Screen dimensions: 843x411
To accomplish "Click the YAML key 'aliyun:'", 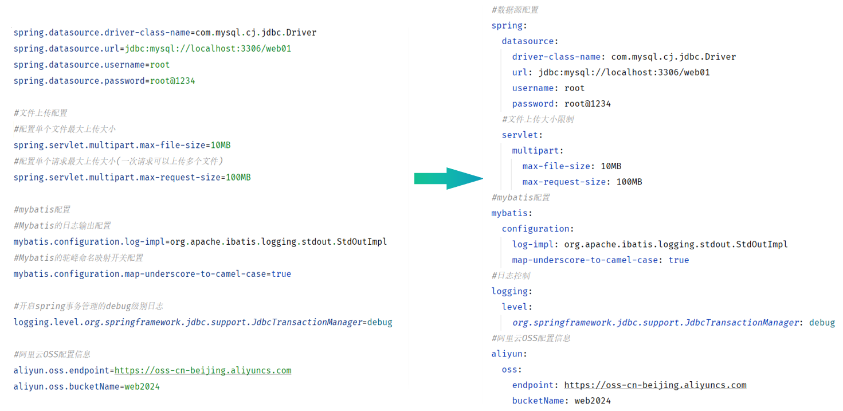I will [x=509, y=354].
